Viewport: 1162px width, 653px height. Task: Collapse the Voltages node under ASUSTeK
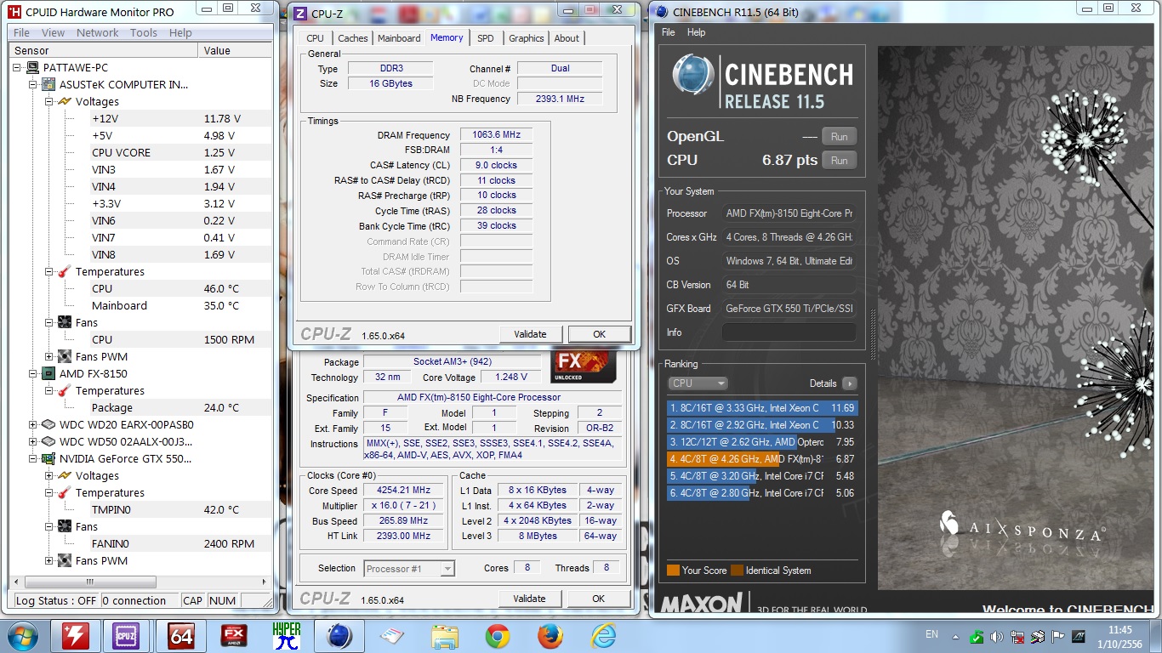tap(49, 101)
